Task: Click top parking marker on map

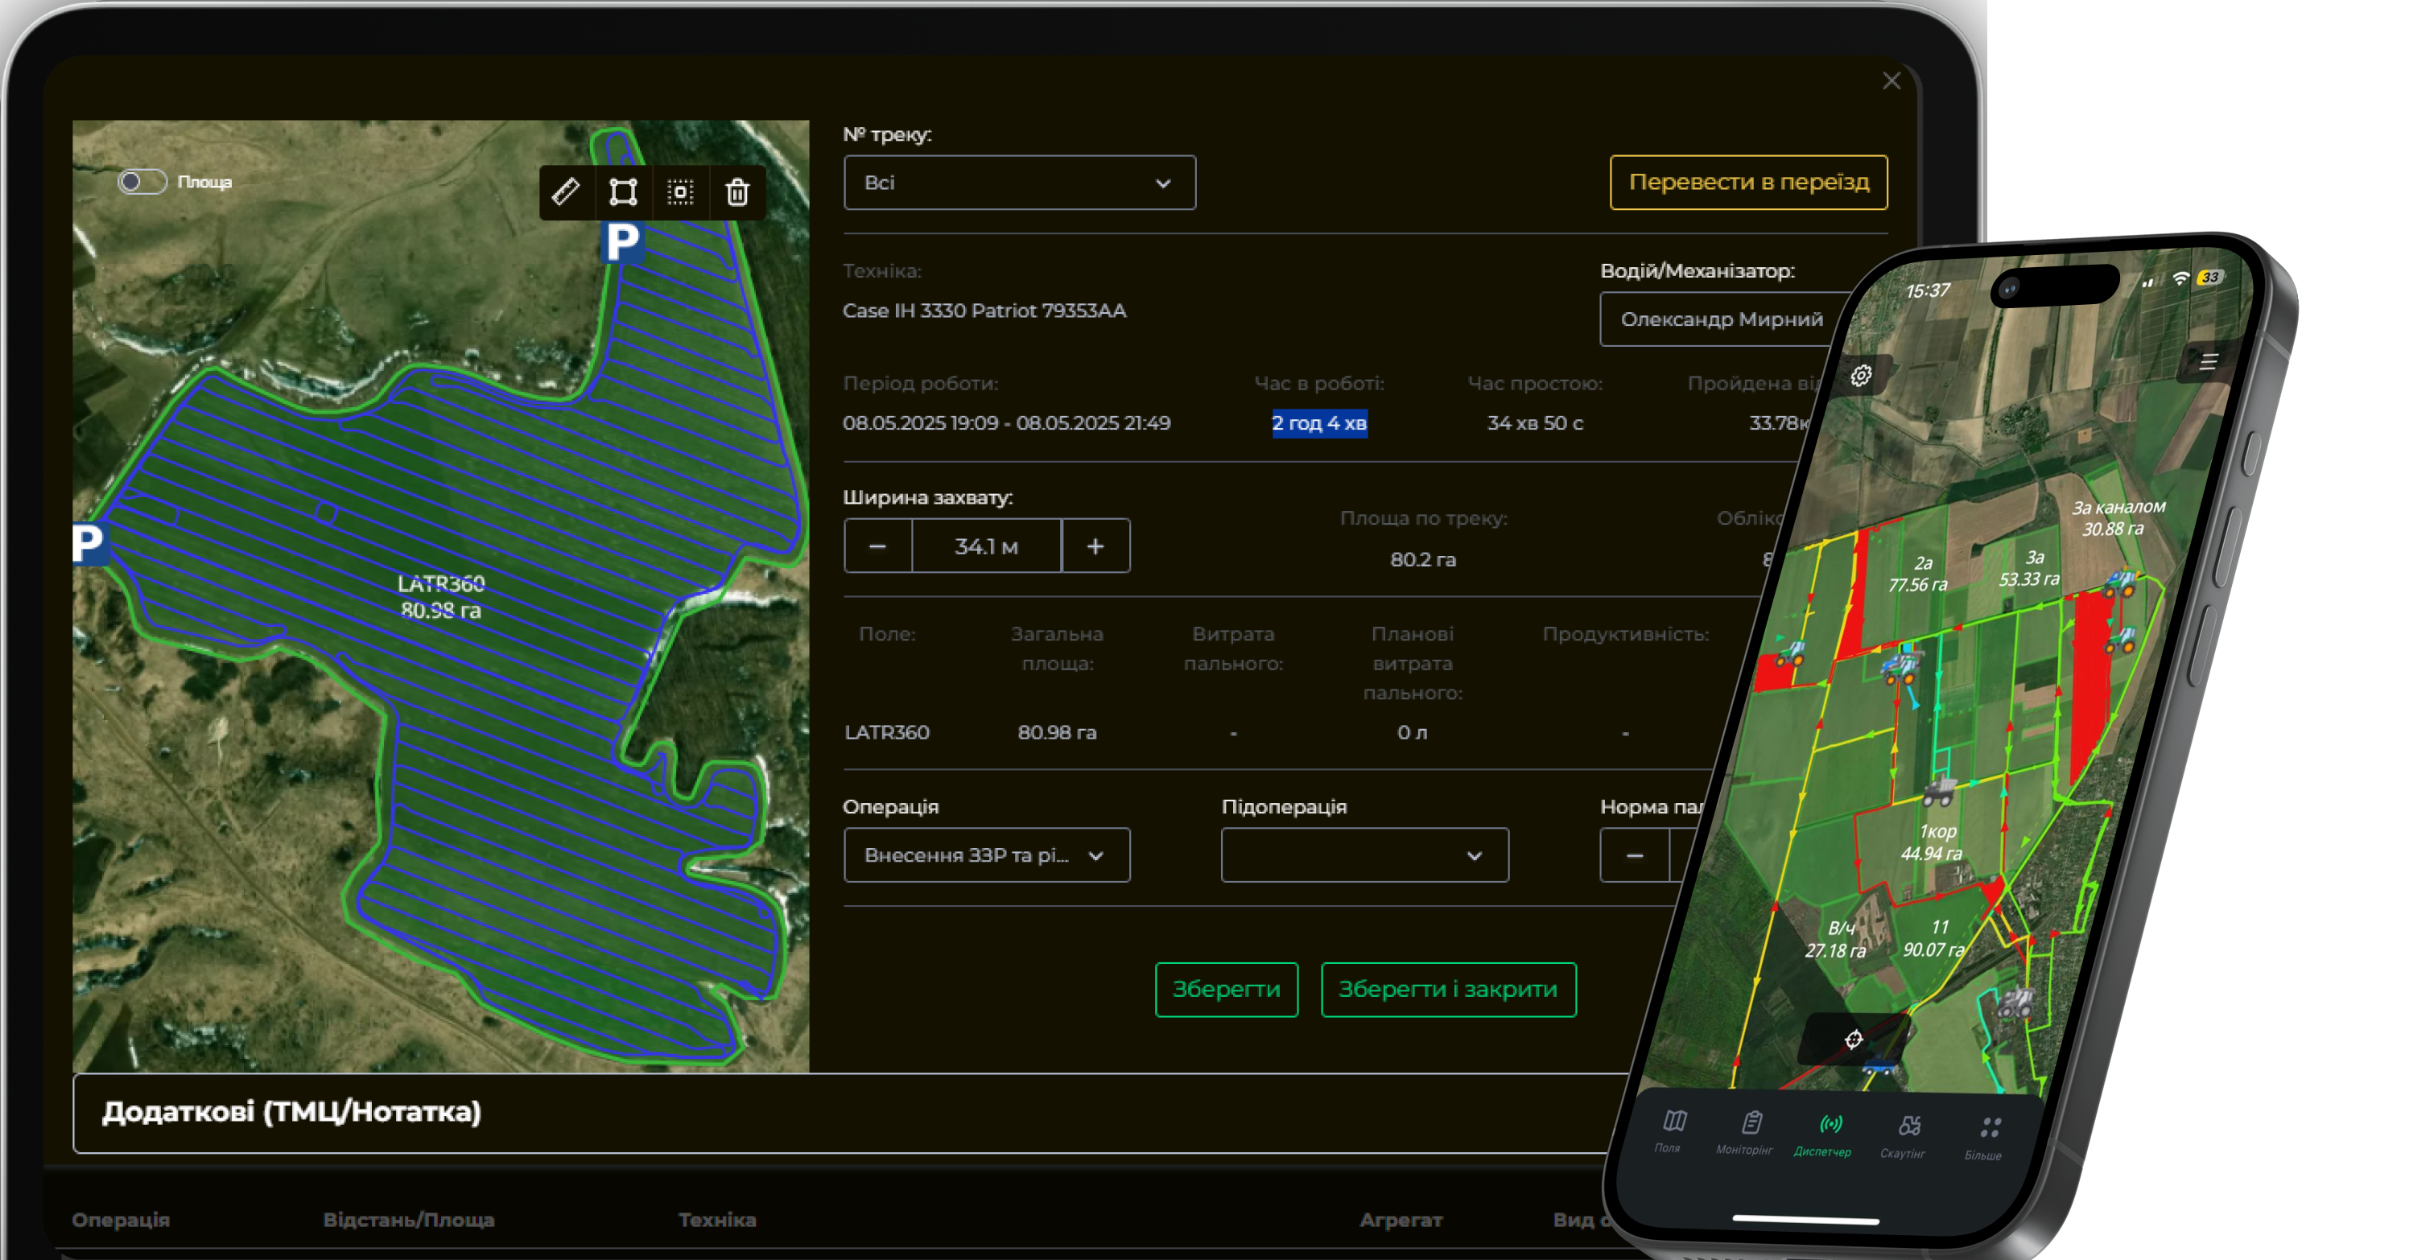Action: (621, 243)
